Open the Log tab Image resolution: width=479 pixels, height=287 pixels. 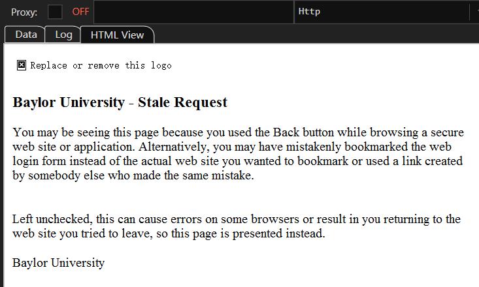tap(63, 35)
